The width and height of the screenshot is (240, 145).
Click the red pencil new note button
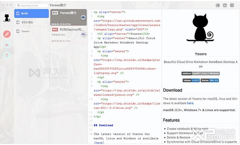tap(7, 34)
